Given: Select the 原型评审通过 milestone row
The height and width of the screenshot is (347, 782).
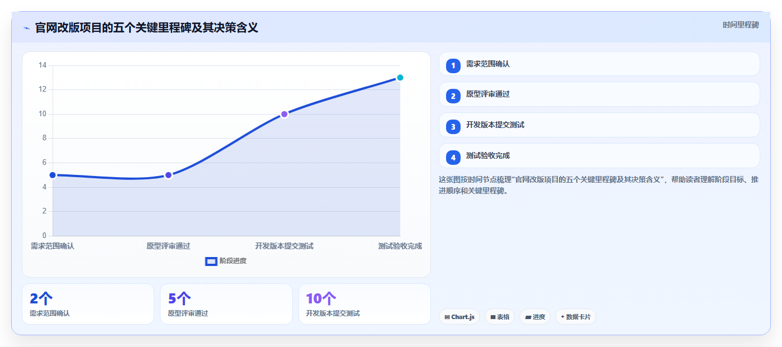Looking at the screenshot, I should pos(599,94).
